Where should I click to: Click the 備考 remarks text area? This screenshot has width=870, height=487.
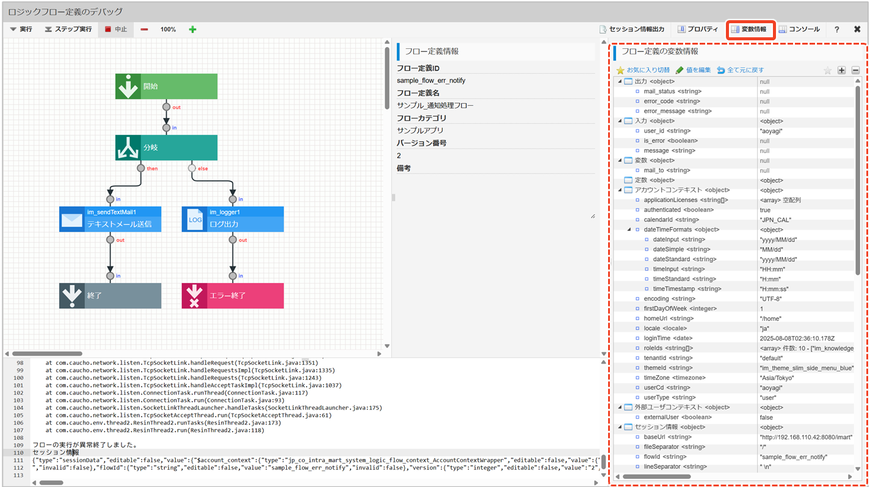[x=495, y=196]
